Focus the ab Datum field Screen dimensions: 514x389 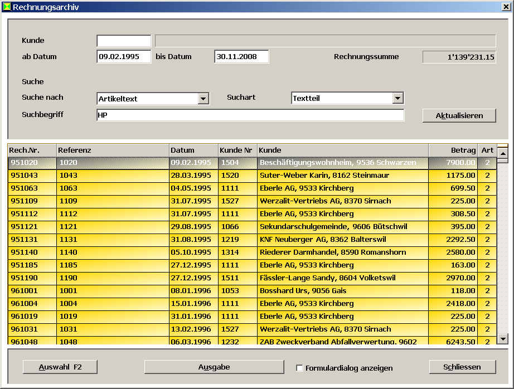[124, 56]
